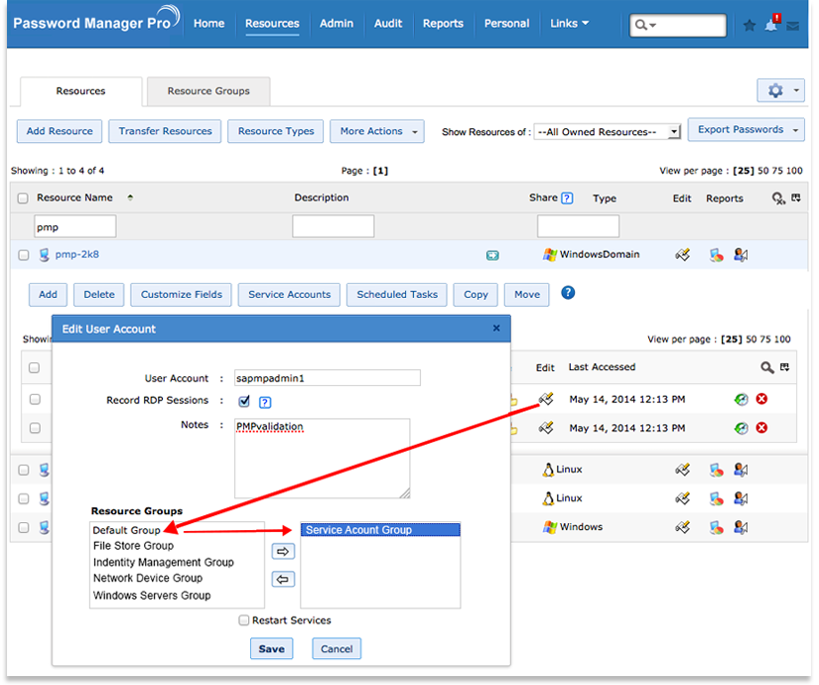
Task: Toggle the Record RDP Sessions checkbox
Action: point(244,401)
